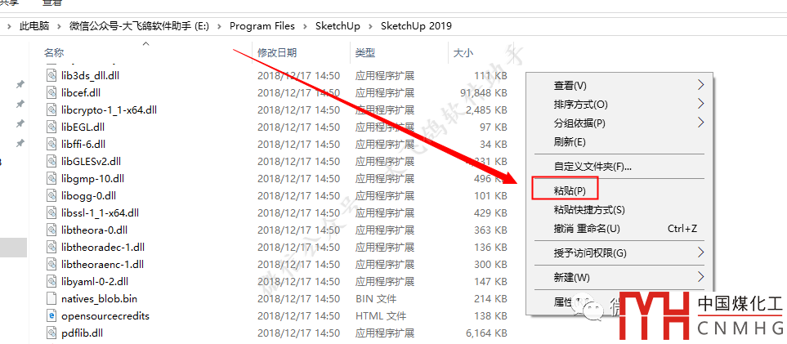Open the 排序方式(O) submenu

point(619,105)
